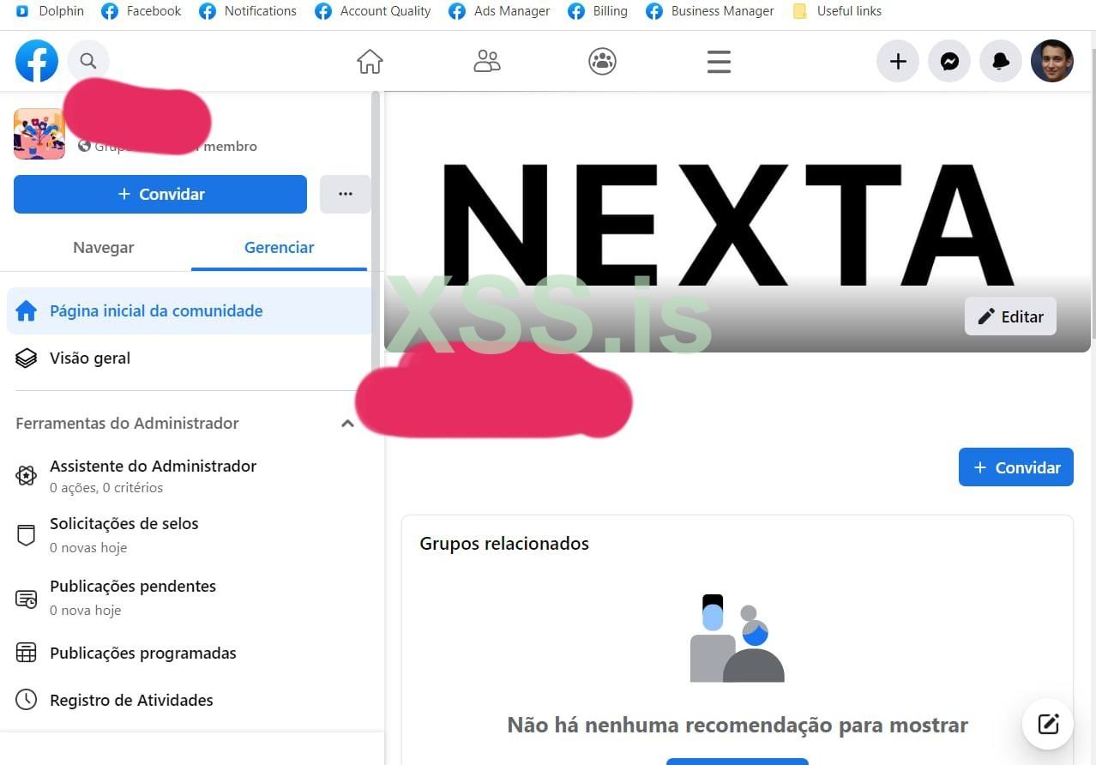The height and width of the screenshot is (765, 1096).
Task: Open the Dolphin bookmark
Action: coord(50,11)
